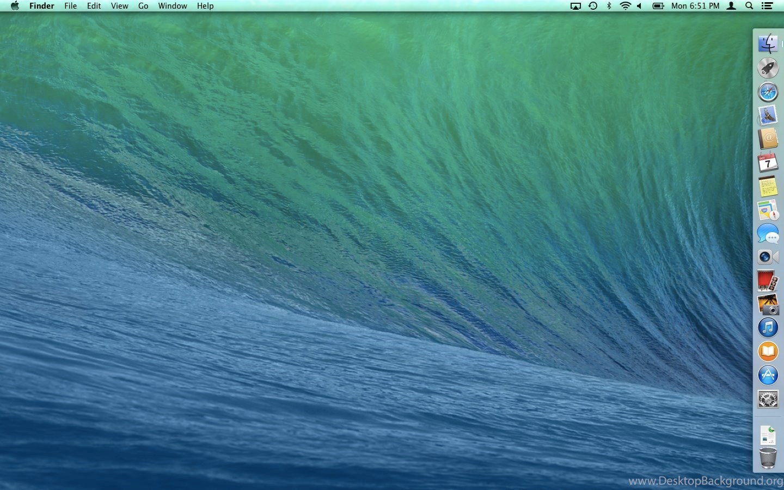Open Notification Center list icon
Viewport: 784px width, 490px height.
[x=767, y=6]
